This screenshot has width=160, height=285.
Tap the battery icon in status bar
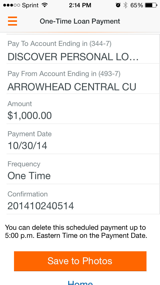(x=150, y=5)
